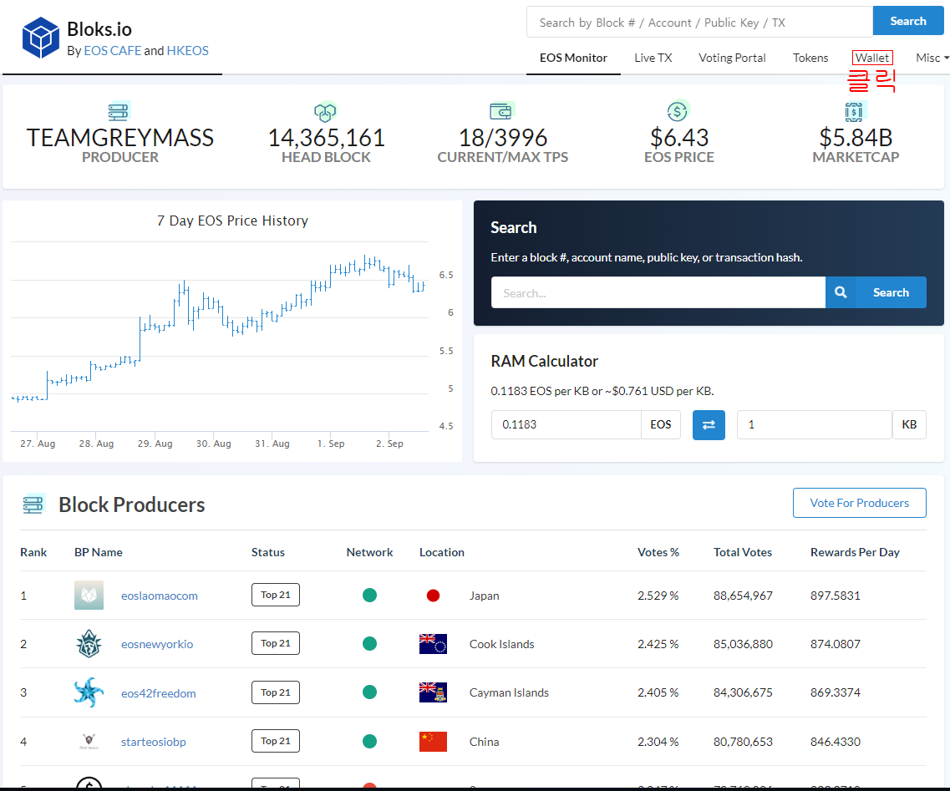The width and height of the screenshot is (950, 791).
Task: Click the eosnewyorkio logo
Action: point(89,644)
